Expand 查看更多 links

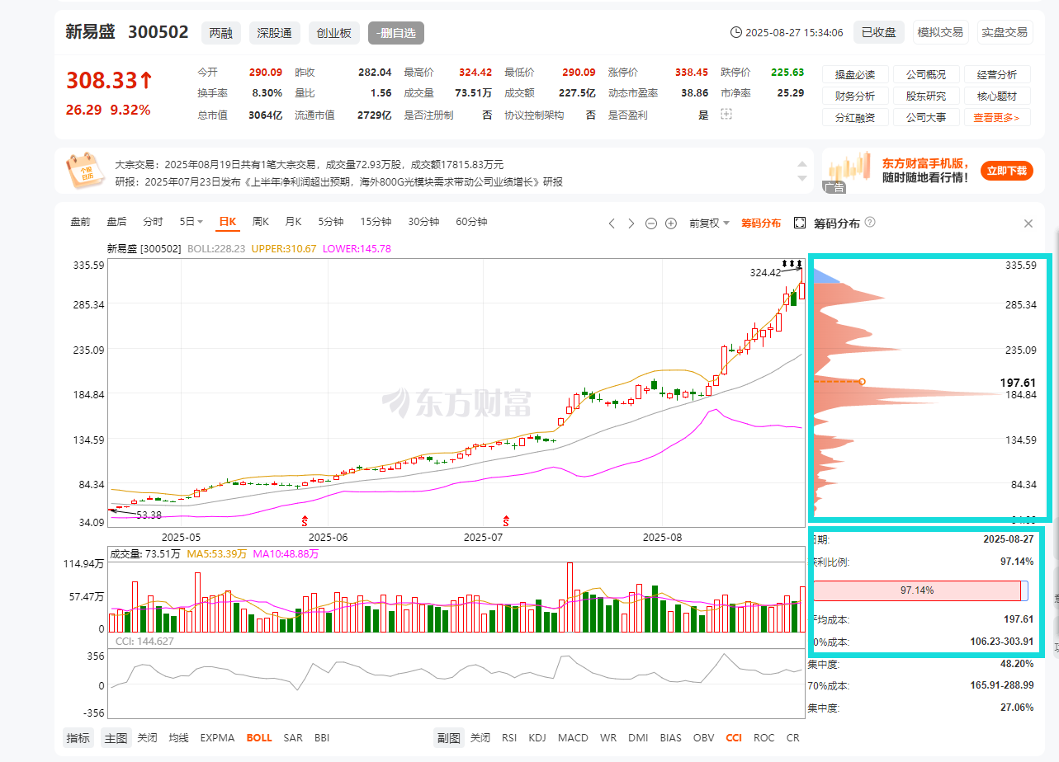[x=996, y=118]
